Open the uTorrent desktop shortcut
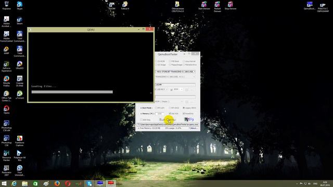The image size is (333, 187). (x=20, y=95)
